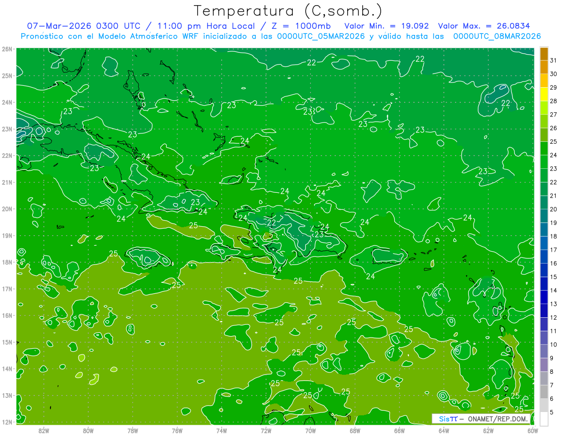Viewport: 566px width, 437px height.
Task: Click the 78W longitude axis label
Action: (x=133, y=431)
